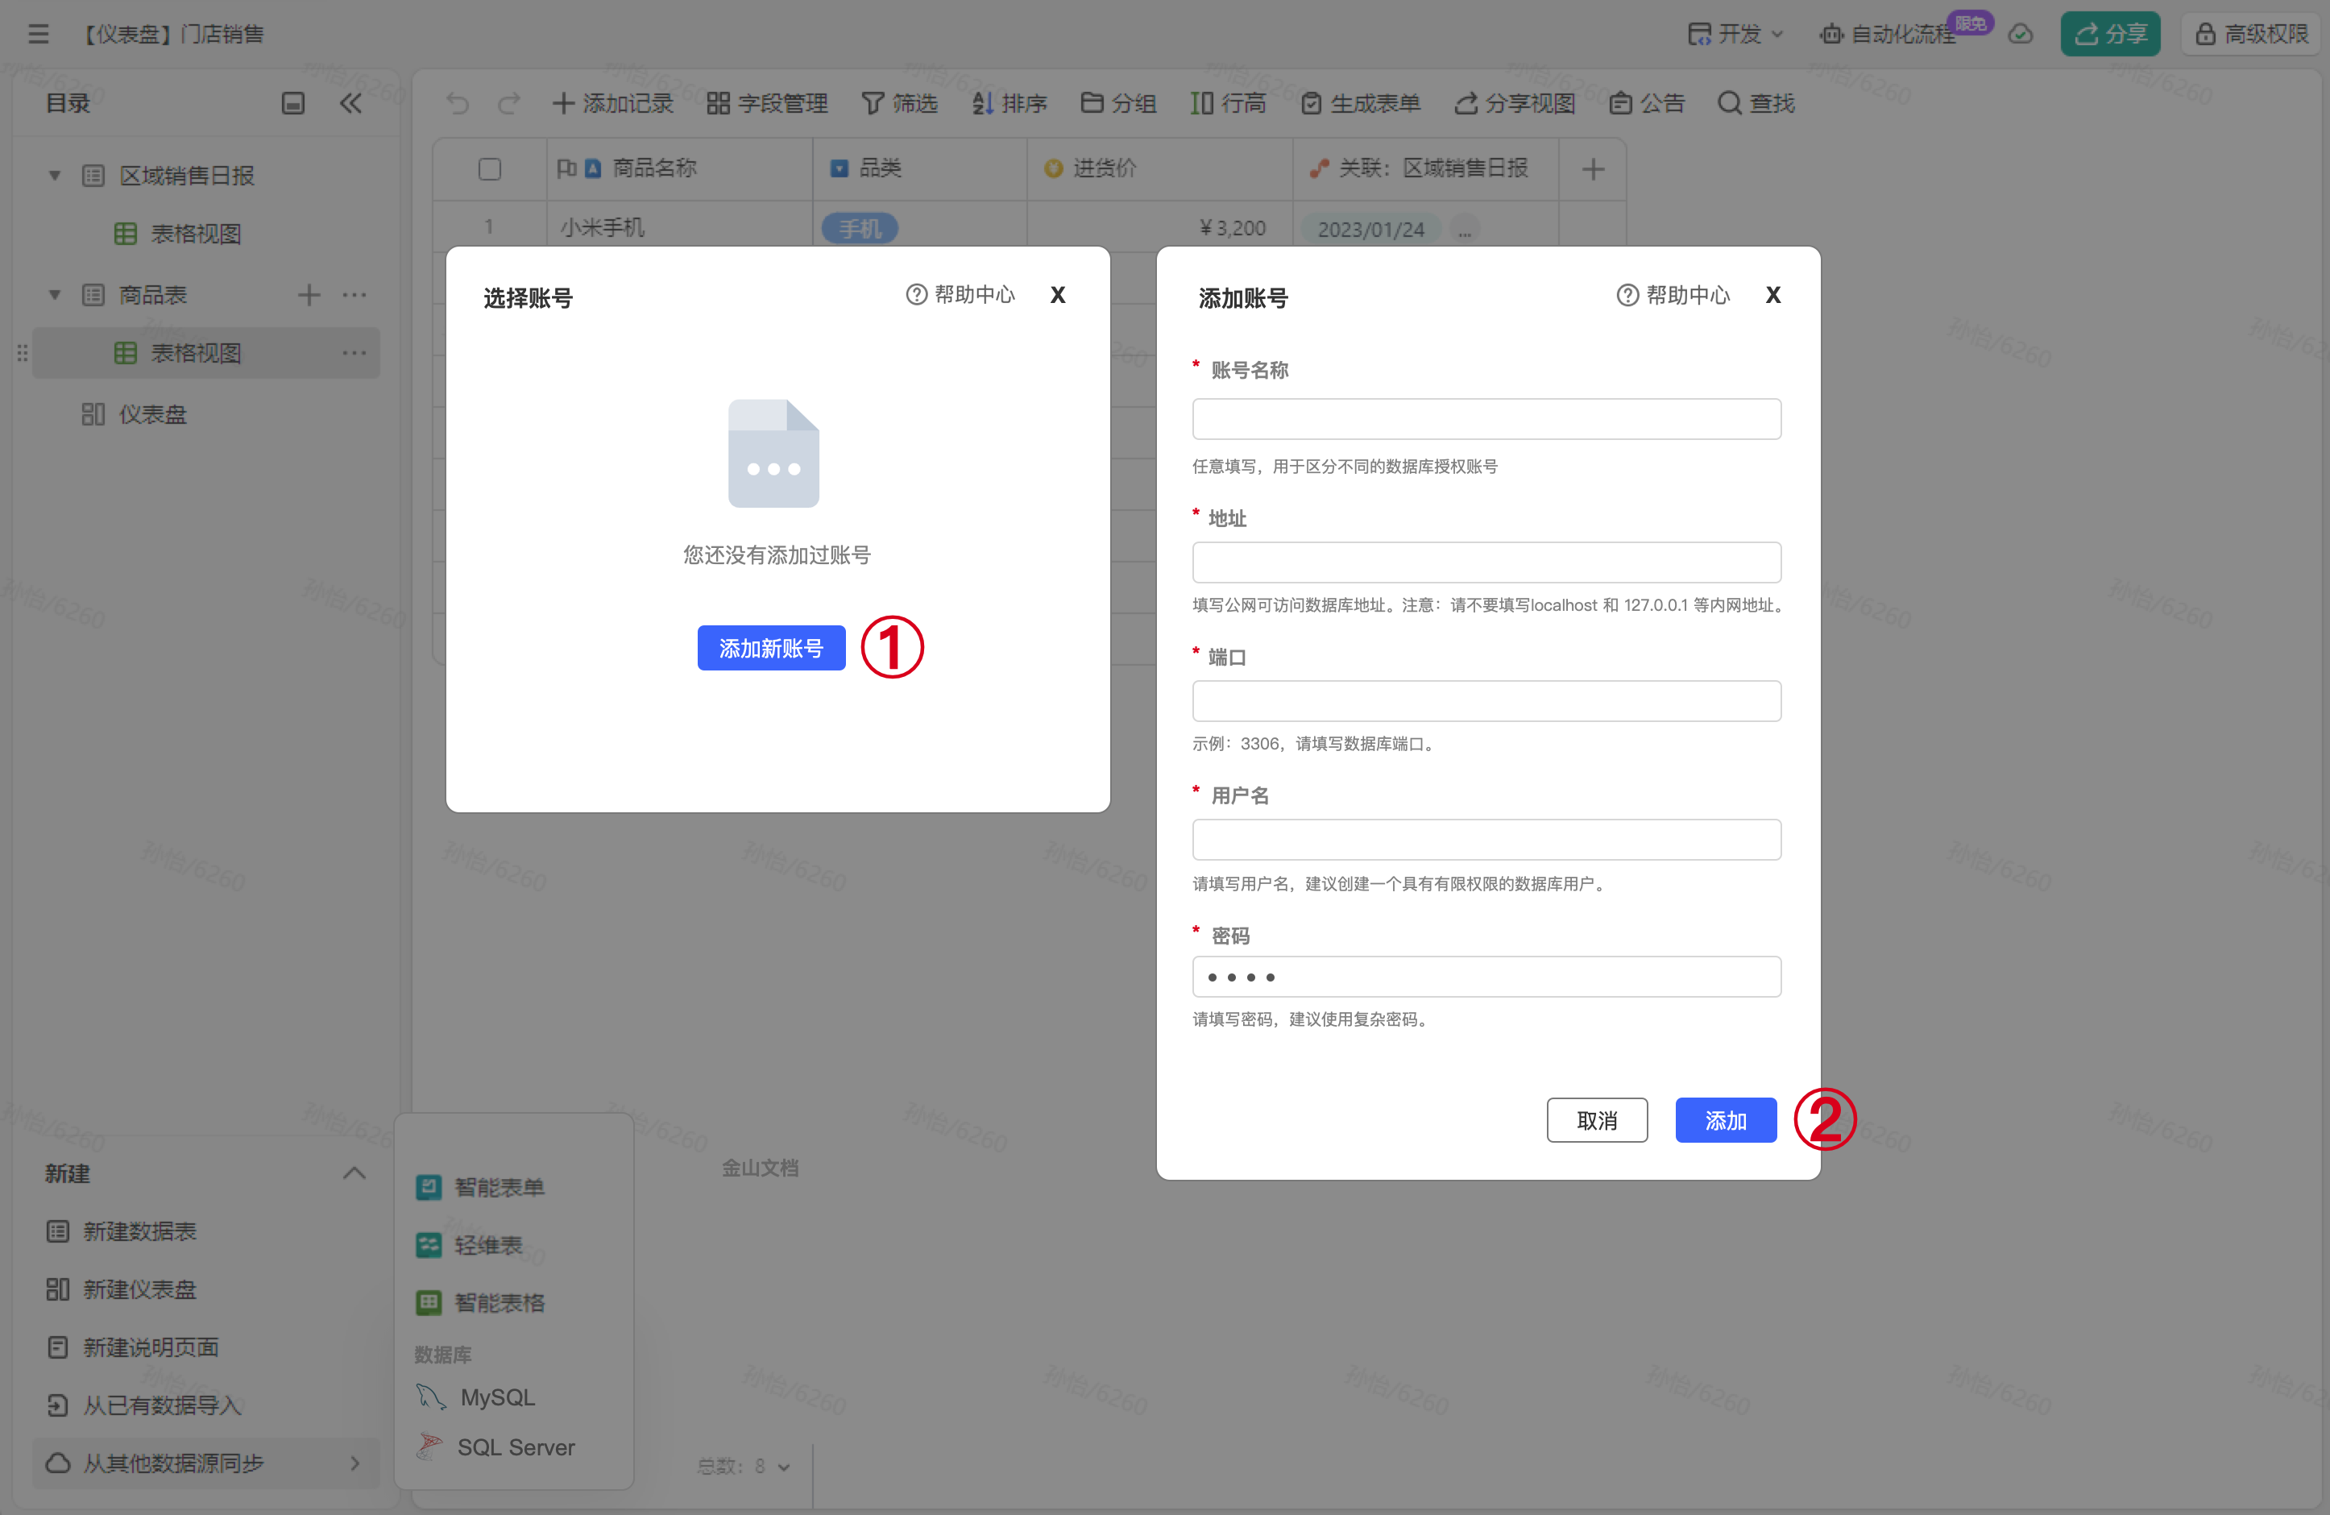Select SQL Server from the menu
The width and height of the screenshot is (2330, 1515).
coord(515,1447)
